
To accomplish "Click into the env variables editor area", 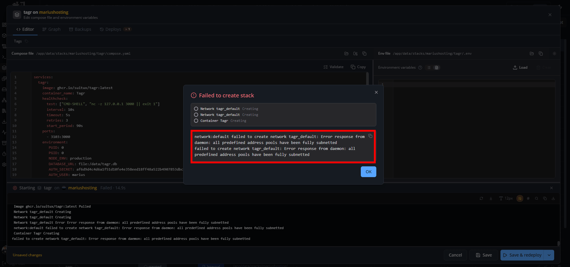I will [x=474, y=128].
